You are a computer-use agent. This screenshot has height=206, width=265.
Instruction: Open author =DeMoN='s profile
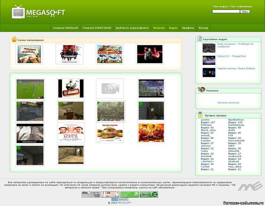207,162
